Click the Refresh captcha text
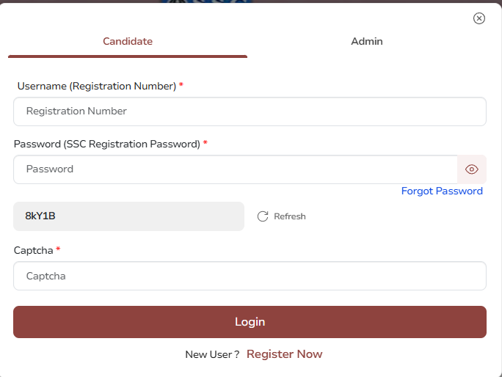 coord(290,216)
